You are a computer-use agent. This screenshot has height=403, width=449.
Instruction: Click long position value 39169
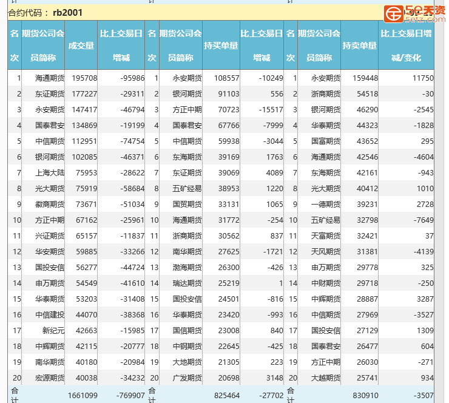tap(229, 157)
